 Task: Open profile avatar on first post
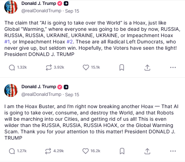coord(11,7)
